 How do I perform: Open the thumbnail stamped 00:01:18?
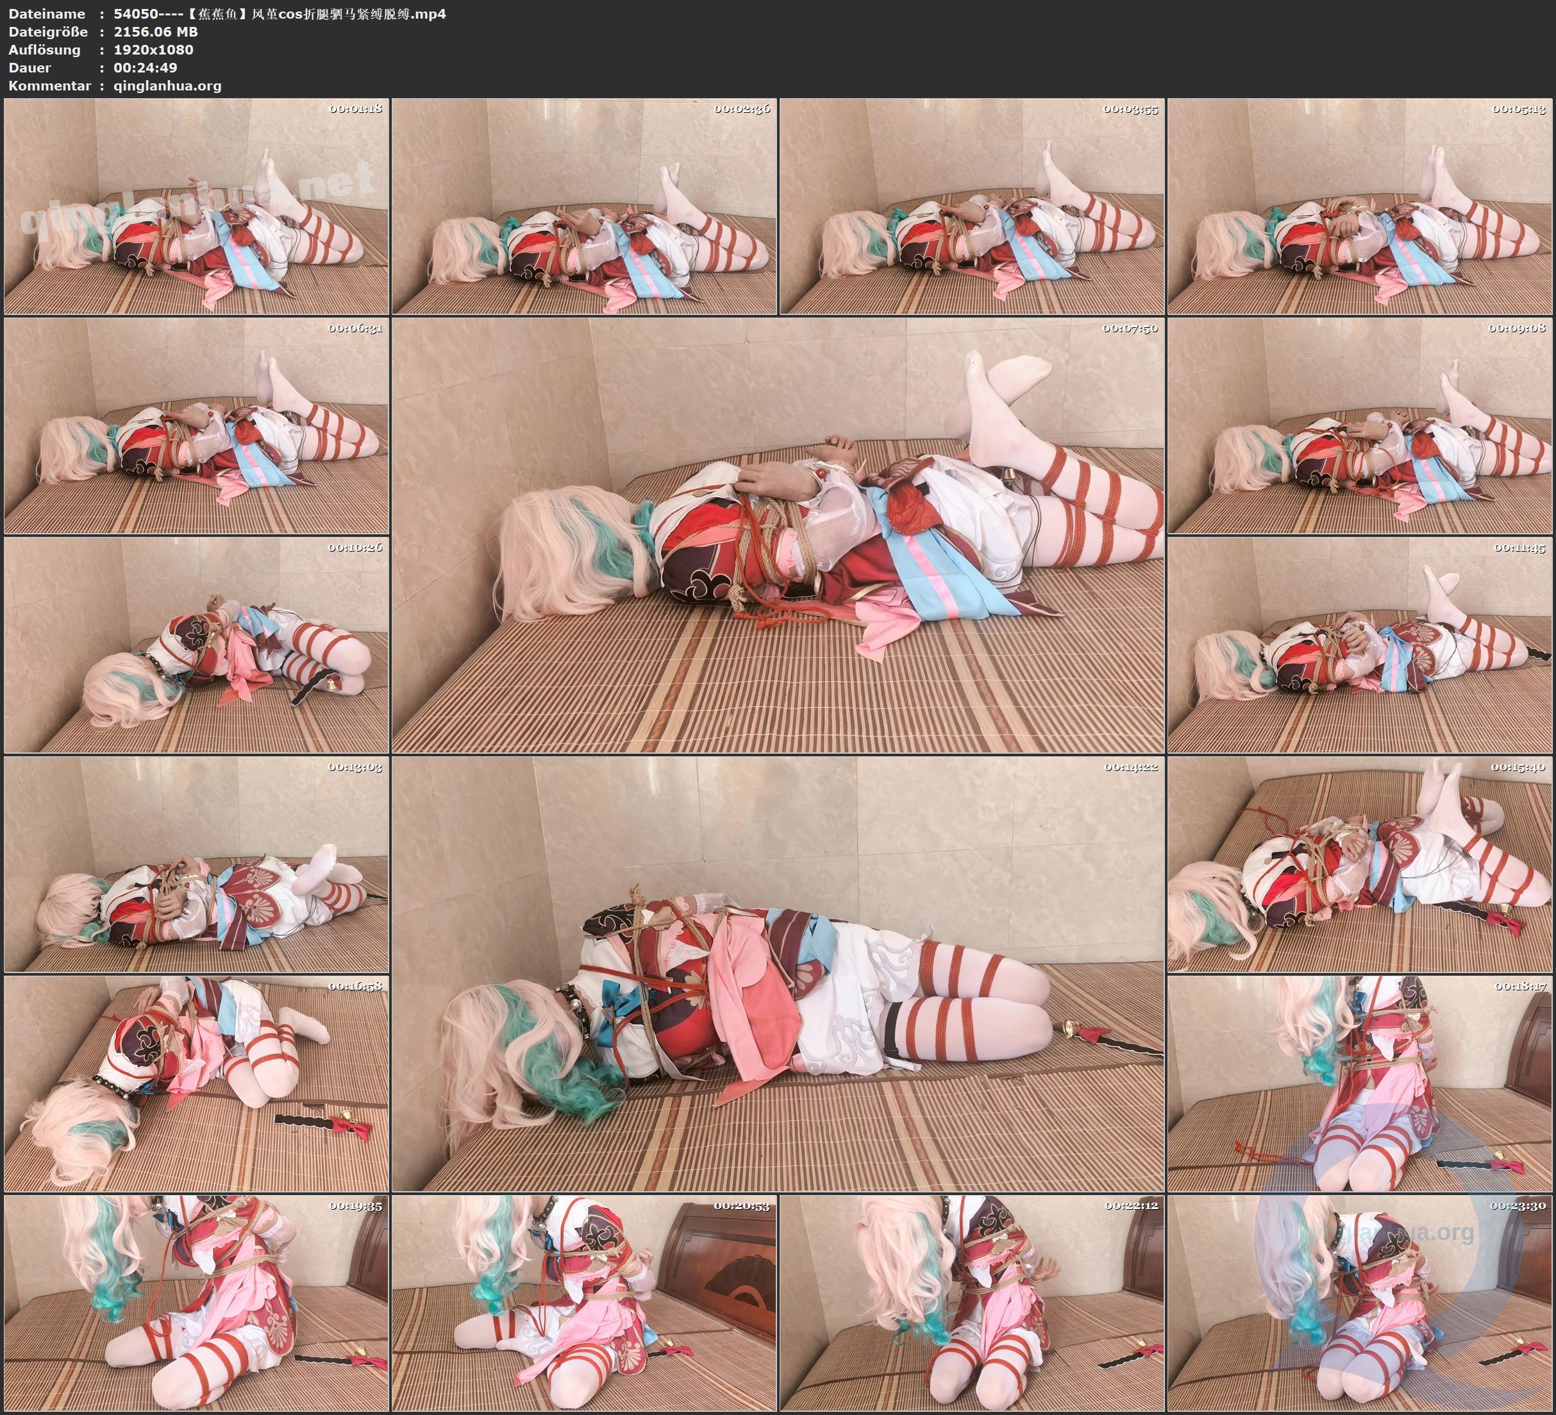pyautogui.click(x=196, y=207)
